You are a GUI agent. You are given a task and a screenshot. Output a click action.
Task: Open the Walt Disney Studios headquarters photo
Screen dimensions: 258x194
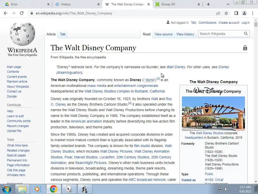[x=213, y=114]
